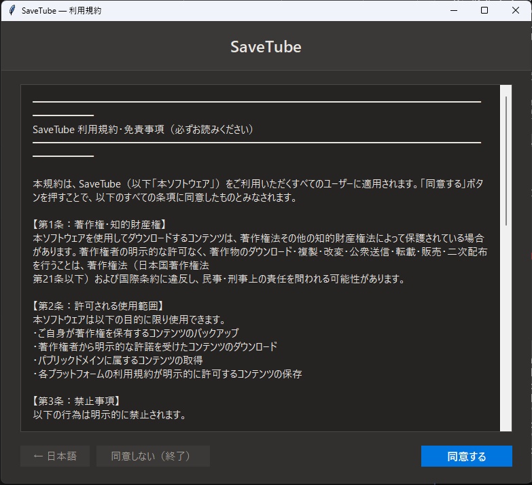Click the 【第3条：禁止事項】 heading
The height and width of the screenshot is (485, 532).
[x=77, y=401]
